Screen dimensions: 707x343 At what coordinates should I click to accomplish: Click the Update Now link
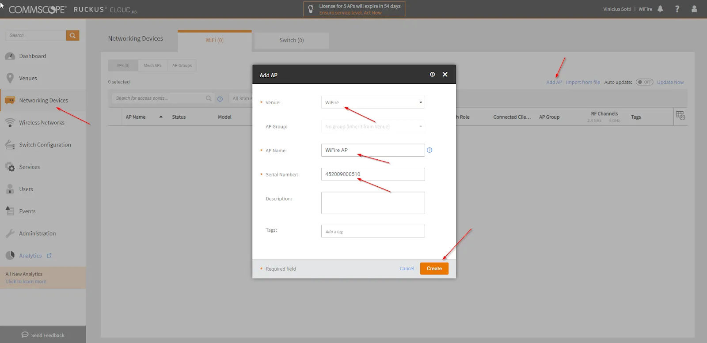[670, 82]
